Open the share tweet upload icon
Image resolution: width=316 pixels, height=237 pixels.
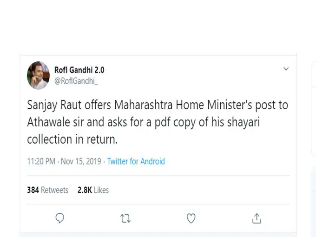pyautogui.click(x=257, y=218)
